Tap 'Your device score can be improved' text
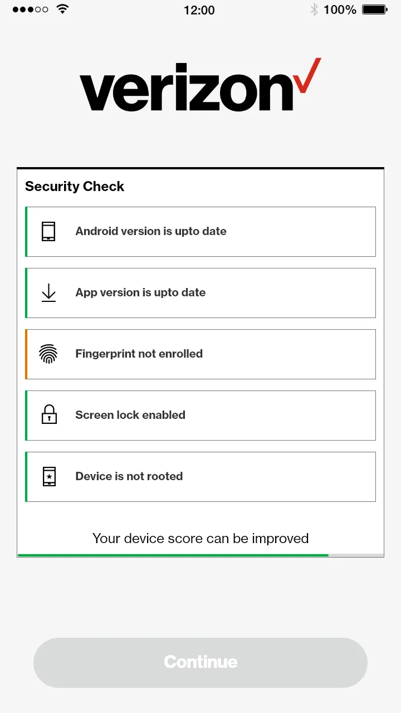 200,539
